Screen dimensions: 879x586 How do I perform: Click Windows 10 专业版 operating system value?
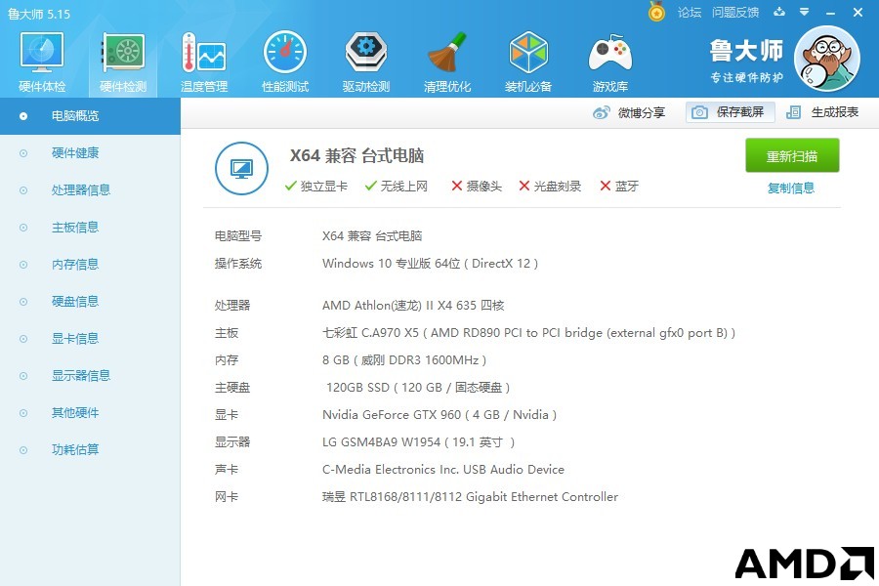click(430, 264)
